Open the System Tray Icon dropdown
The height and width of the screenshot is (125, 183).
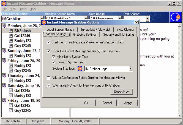pos(131,69)
